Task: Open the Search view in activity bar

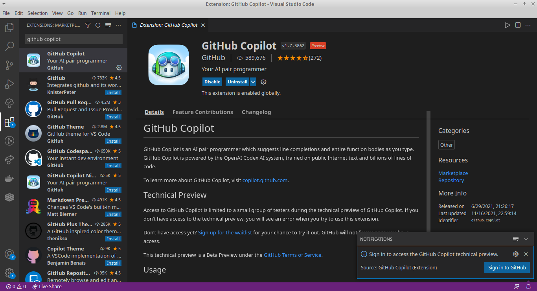Action: (9, 46)
